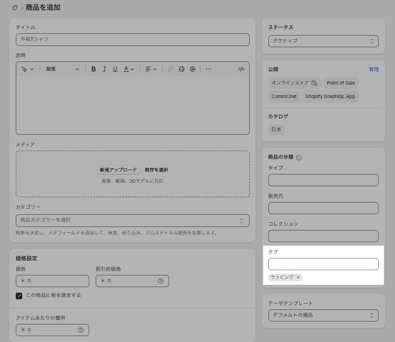Click the 販売元 input field

coord(323,208)
